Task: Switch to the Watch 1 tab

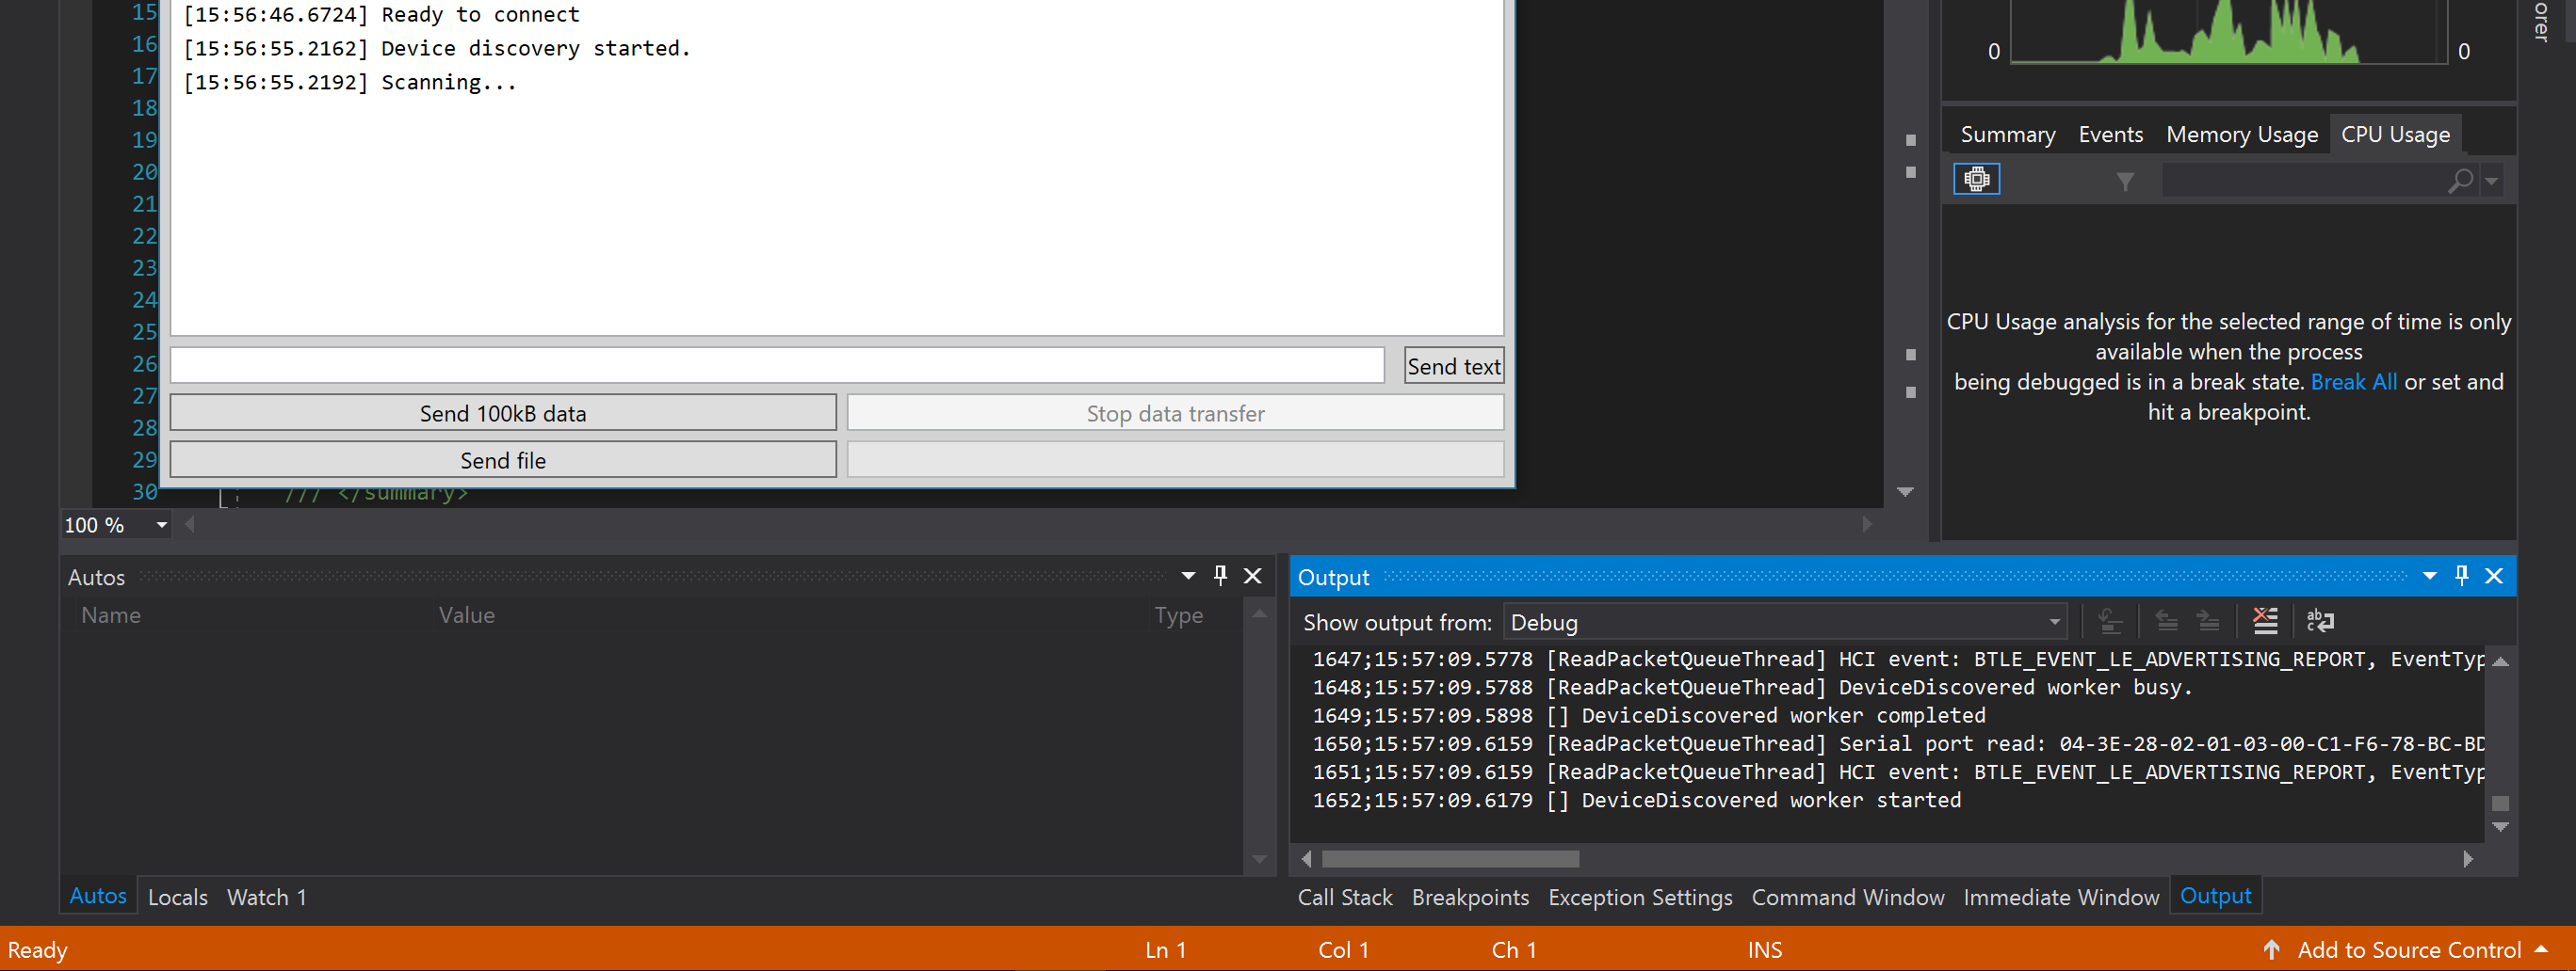Action: tap(267, 897)
